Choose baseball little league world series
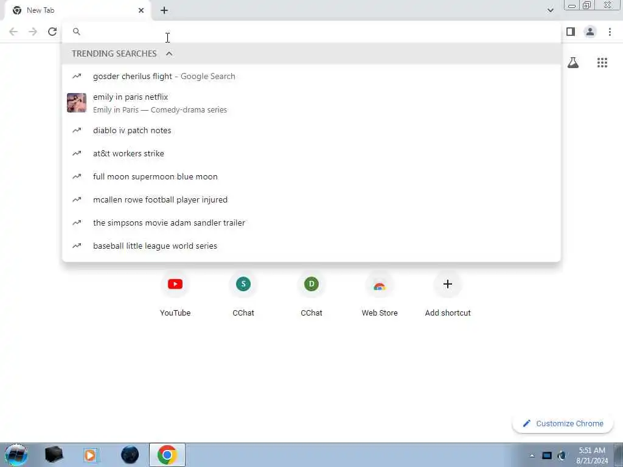The image size is (623, 467). tap(311, 246)
